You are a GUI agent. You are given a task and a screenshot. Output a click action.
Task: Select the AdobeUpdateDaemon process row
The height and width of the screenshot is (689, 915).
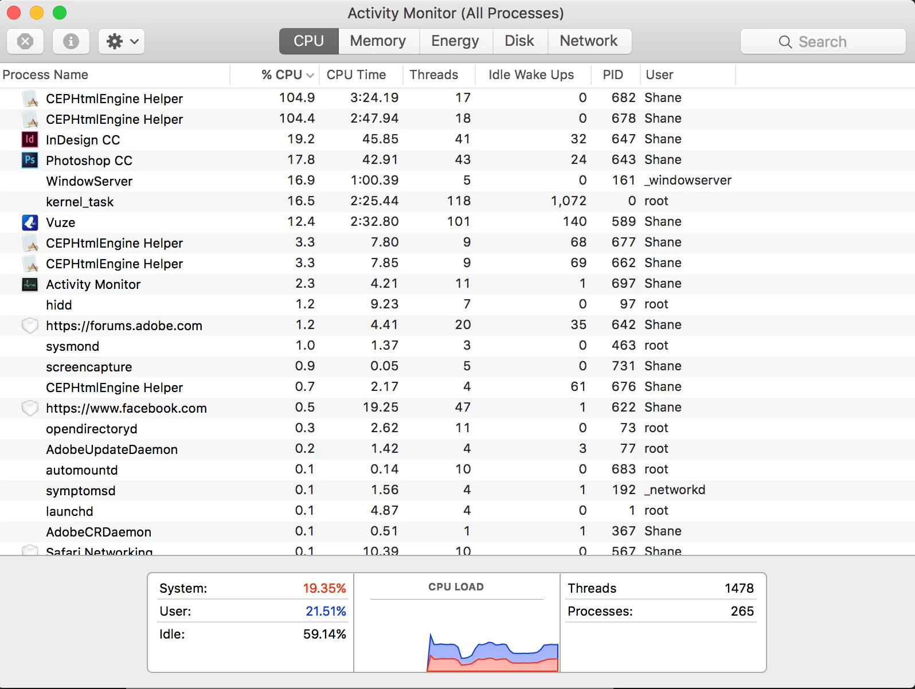458,449
